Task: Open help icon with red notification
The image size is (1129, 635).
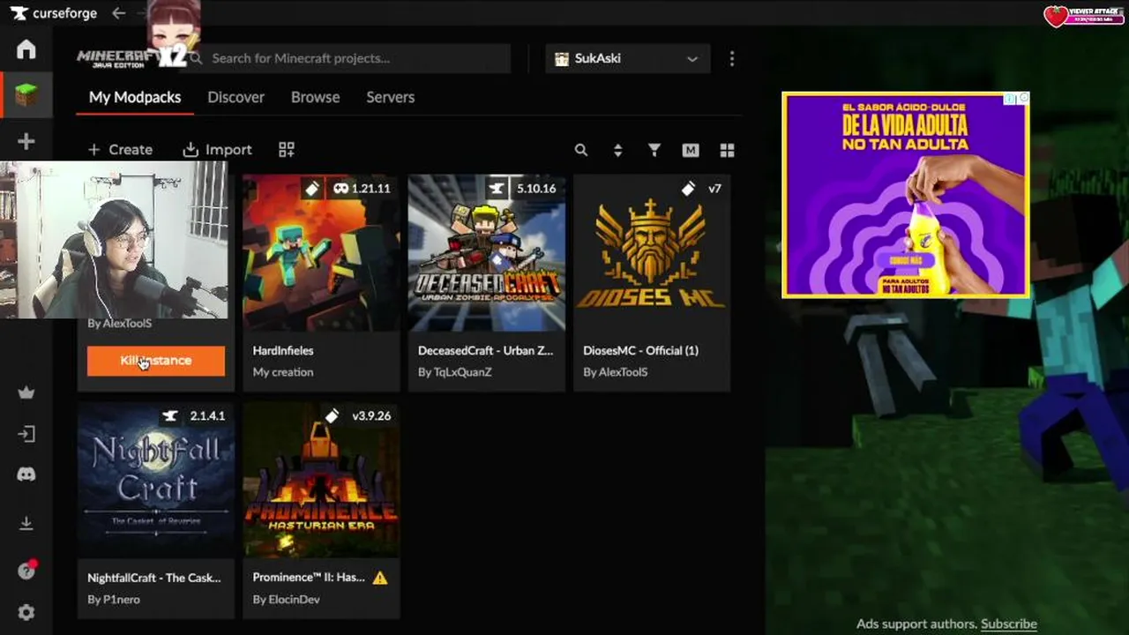Action: click(x=26, y=570)
